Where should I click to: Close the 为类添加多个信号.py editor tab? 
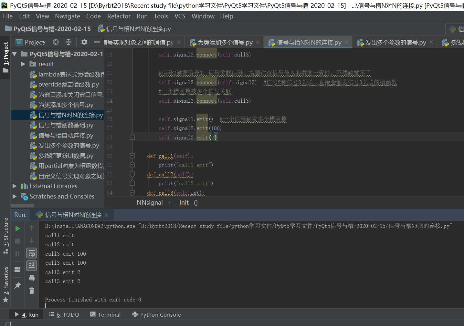[x=258, y=42]
